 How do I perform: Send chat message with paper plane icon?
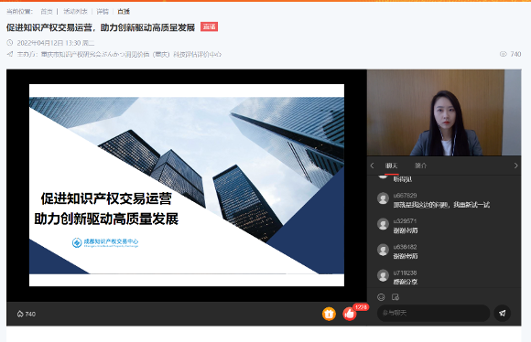coord(502,314)
